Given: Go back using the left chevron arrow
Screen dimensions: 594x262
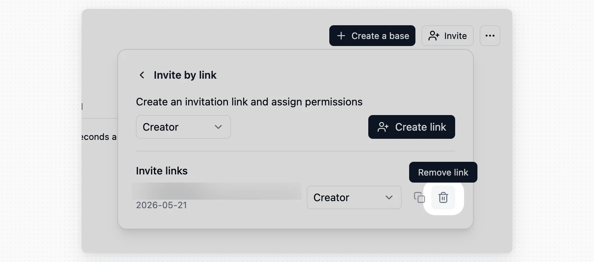Looking at the screenshot, I should pos(142,75).
